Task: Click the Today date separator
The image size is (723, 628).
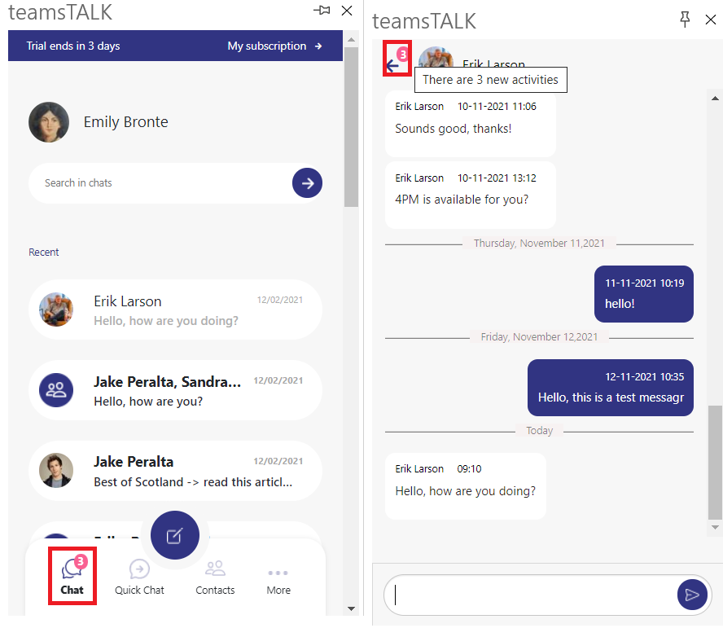Action: pyautogui.click(x=539, y=431)
